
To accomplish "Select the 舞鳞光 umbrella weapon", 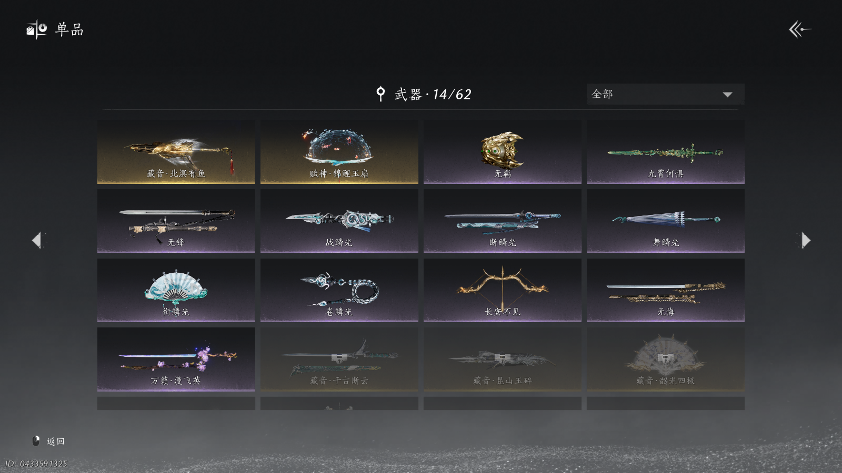I will click(x=666, y=221).
